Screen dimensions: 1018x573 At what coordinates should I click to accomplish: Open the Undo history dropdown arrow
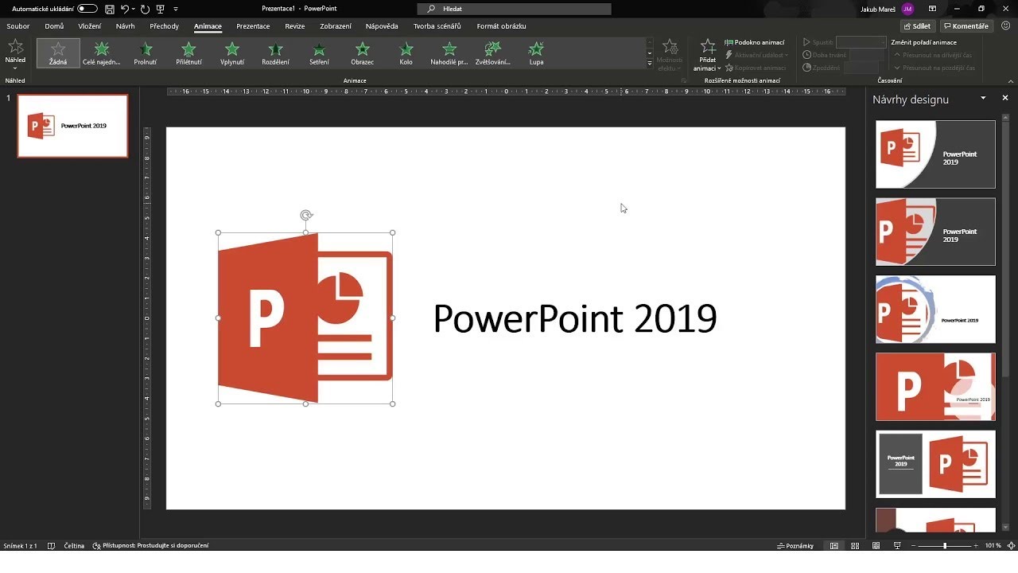(133, 9)
